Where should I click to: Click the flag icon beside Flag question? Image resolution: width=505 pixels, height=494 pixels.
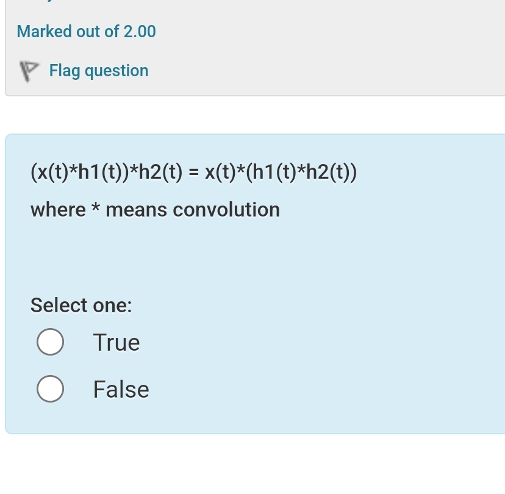[x=29, y=70]
